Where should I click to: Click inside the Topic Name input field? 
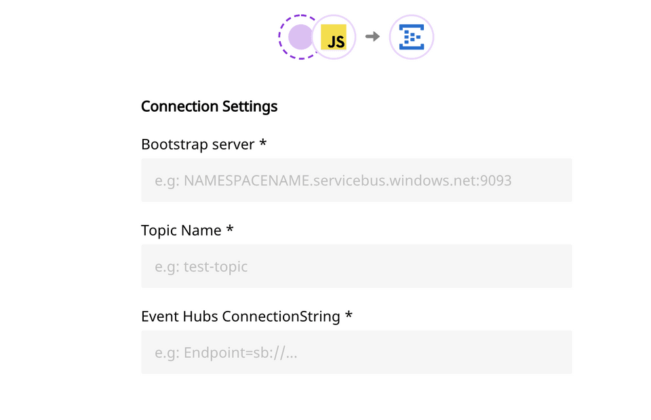(356, 266)
